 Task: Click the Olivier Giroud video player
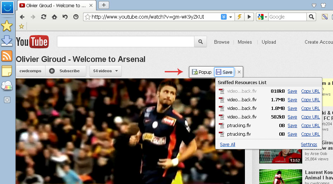click(130, 131)
